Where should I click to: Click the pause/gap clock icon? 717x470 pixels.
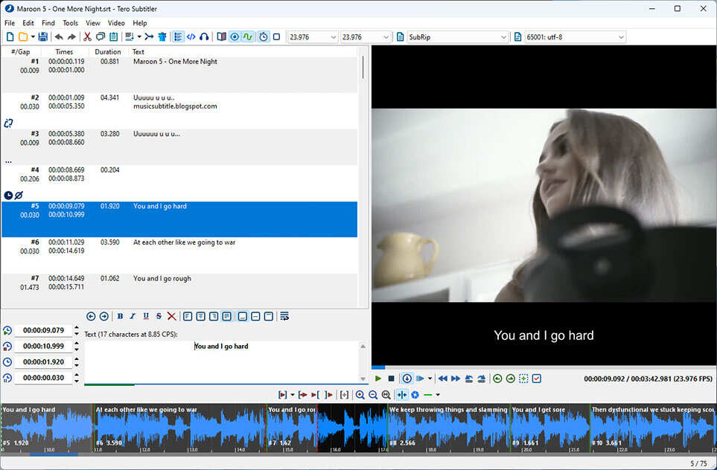pos(7,378)
